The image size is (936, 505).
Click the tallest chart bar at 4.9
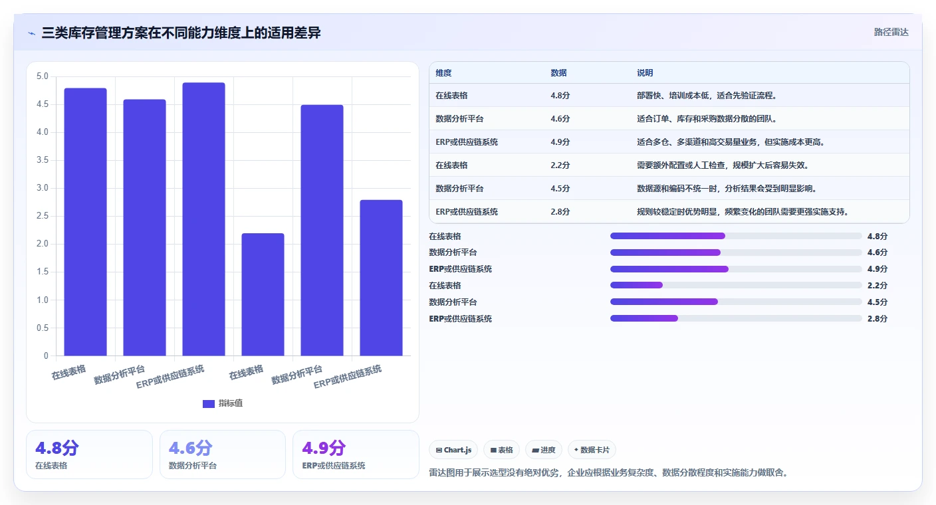(x=204, y=219)
